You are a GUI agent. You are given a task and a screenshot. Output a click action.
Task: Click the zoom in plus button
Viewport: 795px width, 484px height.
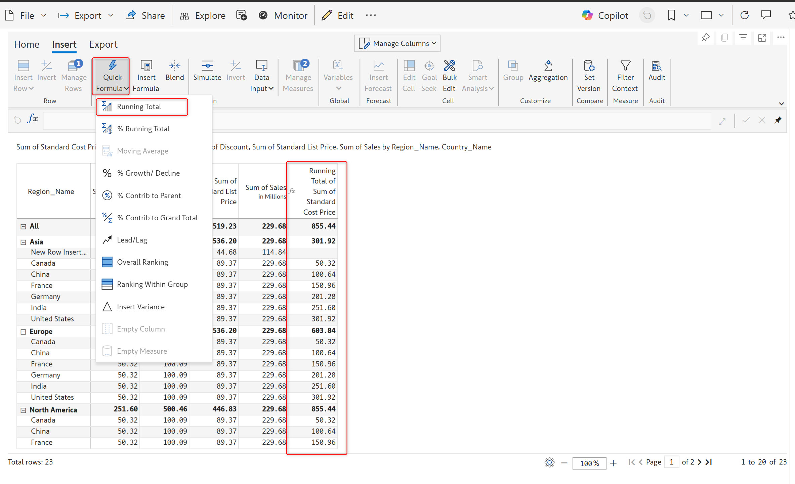[613, 463]
